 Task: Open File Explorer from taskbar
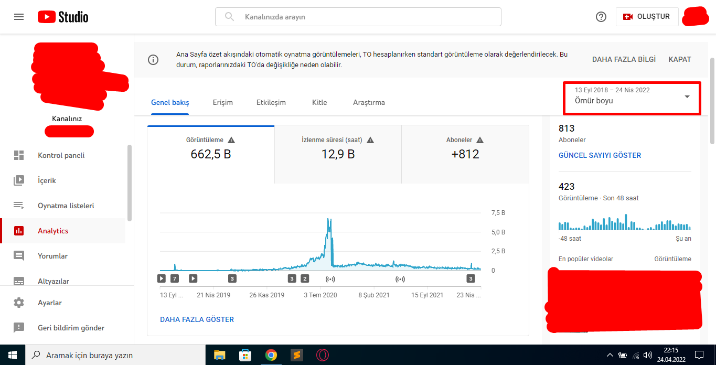pos(219,355)
